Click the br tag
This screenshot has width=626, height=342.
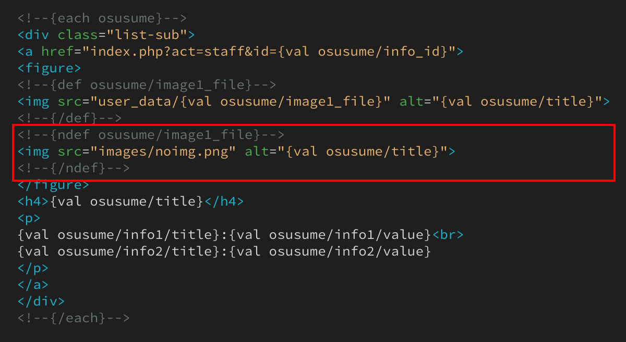(448, 235)
